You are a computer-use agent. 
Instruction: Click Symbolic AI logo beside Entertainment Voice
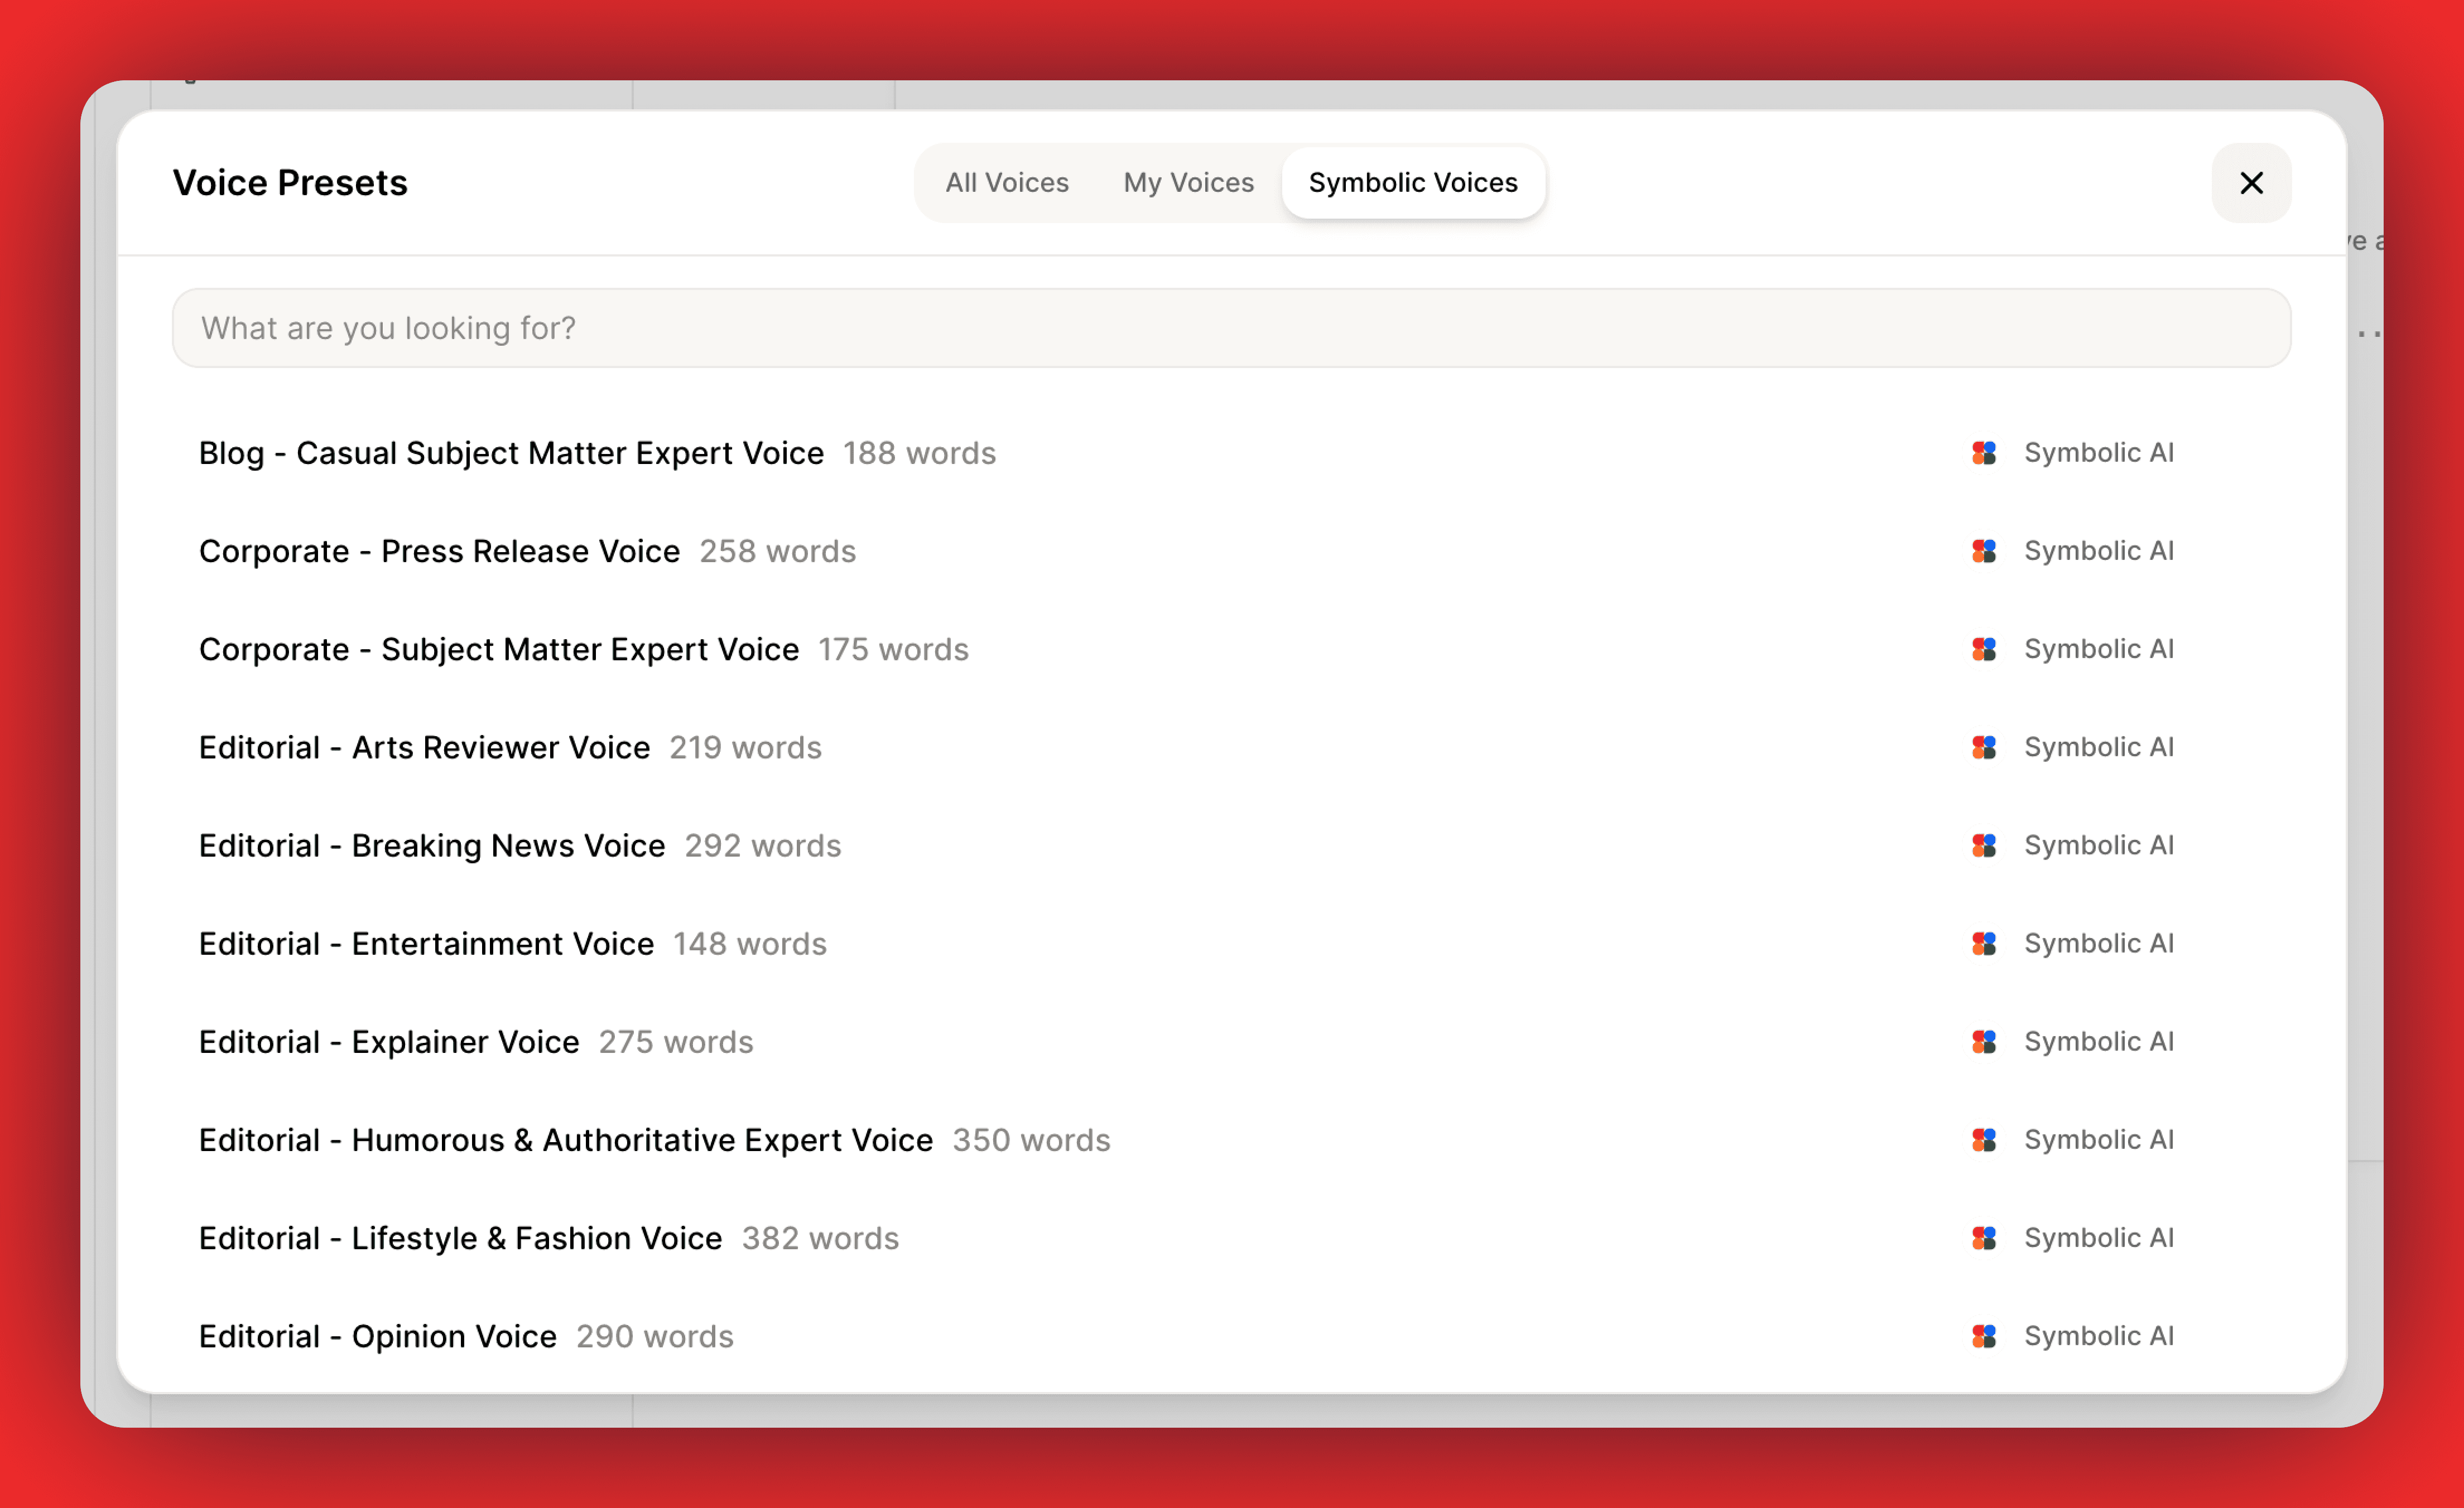point(1984,944)
